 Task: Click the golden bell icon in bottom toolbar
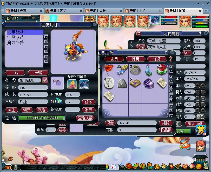pos(178,166)
